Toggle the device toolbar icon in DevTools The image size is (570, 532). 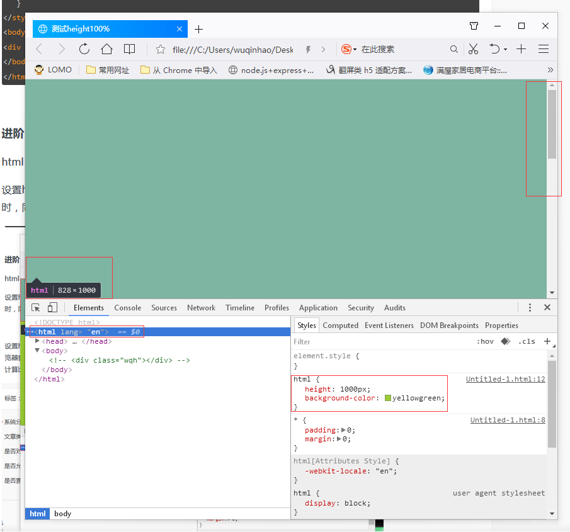[x=52, y=308]
